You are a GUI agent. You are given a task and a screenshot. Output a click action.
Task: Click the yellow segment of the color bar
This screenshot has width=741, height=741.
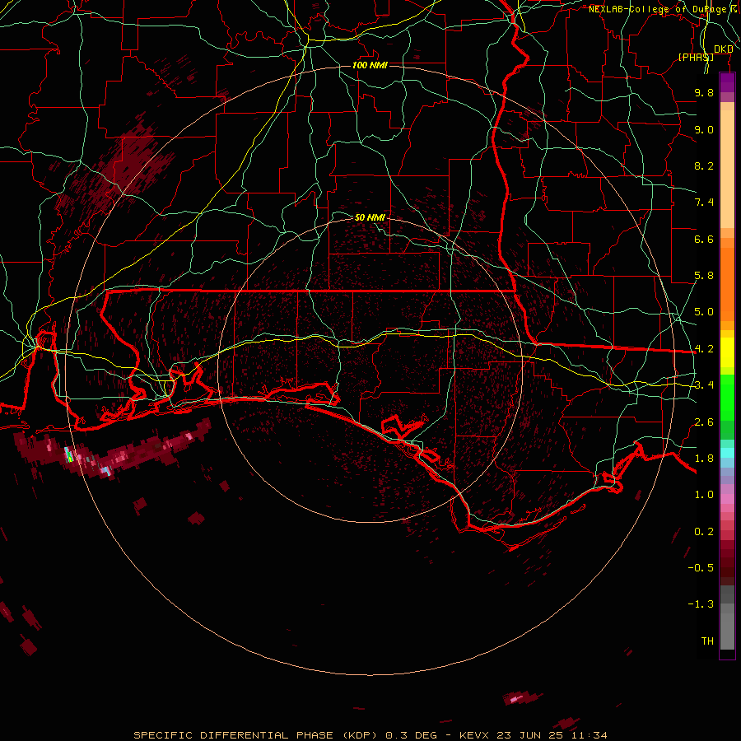click(727, 352)
